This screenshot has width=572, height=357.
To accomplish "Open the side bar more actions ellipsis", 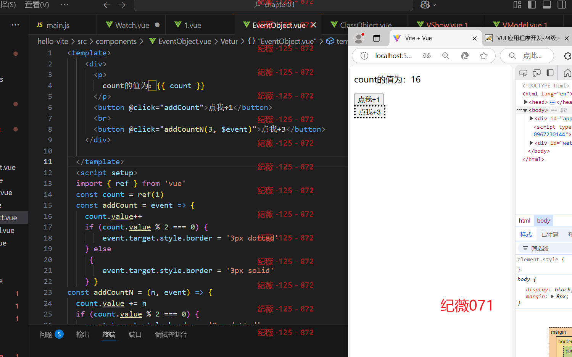I will pyautogui.click(x=15, y=25).
